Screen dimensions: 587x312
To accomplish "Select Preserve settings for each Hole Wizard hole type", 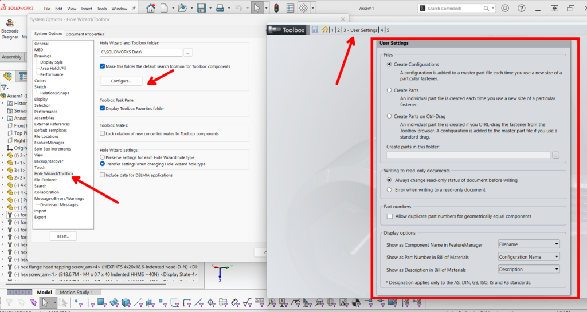I will click(102, 157).
